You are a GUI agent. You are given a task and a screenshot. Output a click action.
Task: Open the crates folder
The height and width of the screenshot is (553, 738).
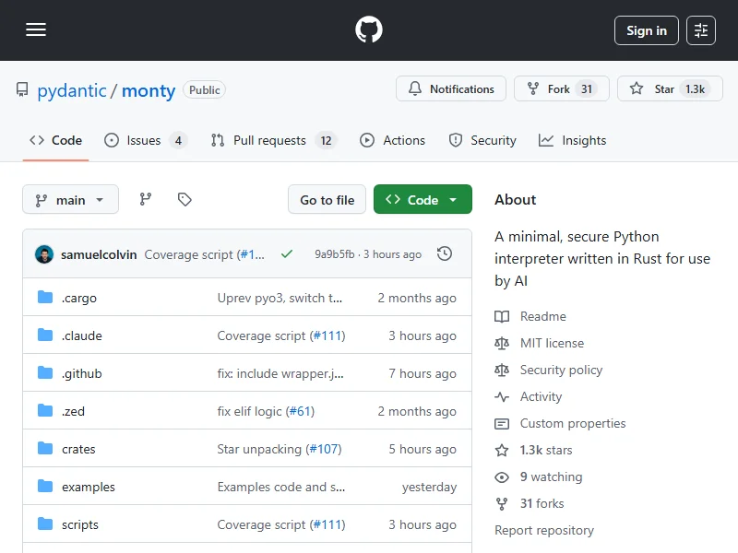pos(78,449)
